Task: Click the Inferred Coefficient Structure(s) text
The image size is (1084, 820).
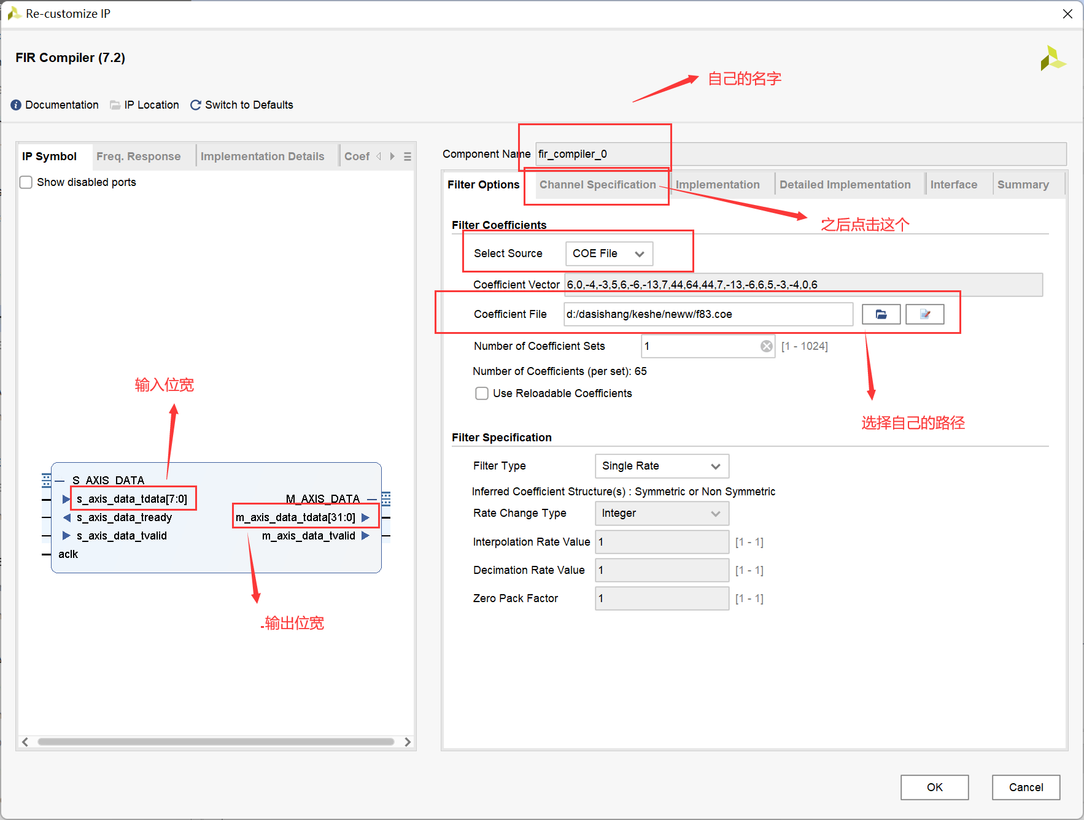Action: [x=624, y=492]
